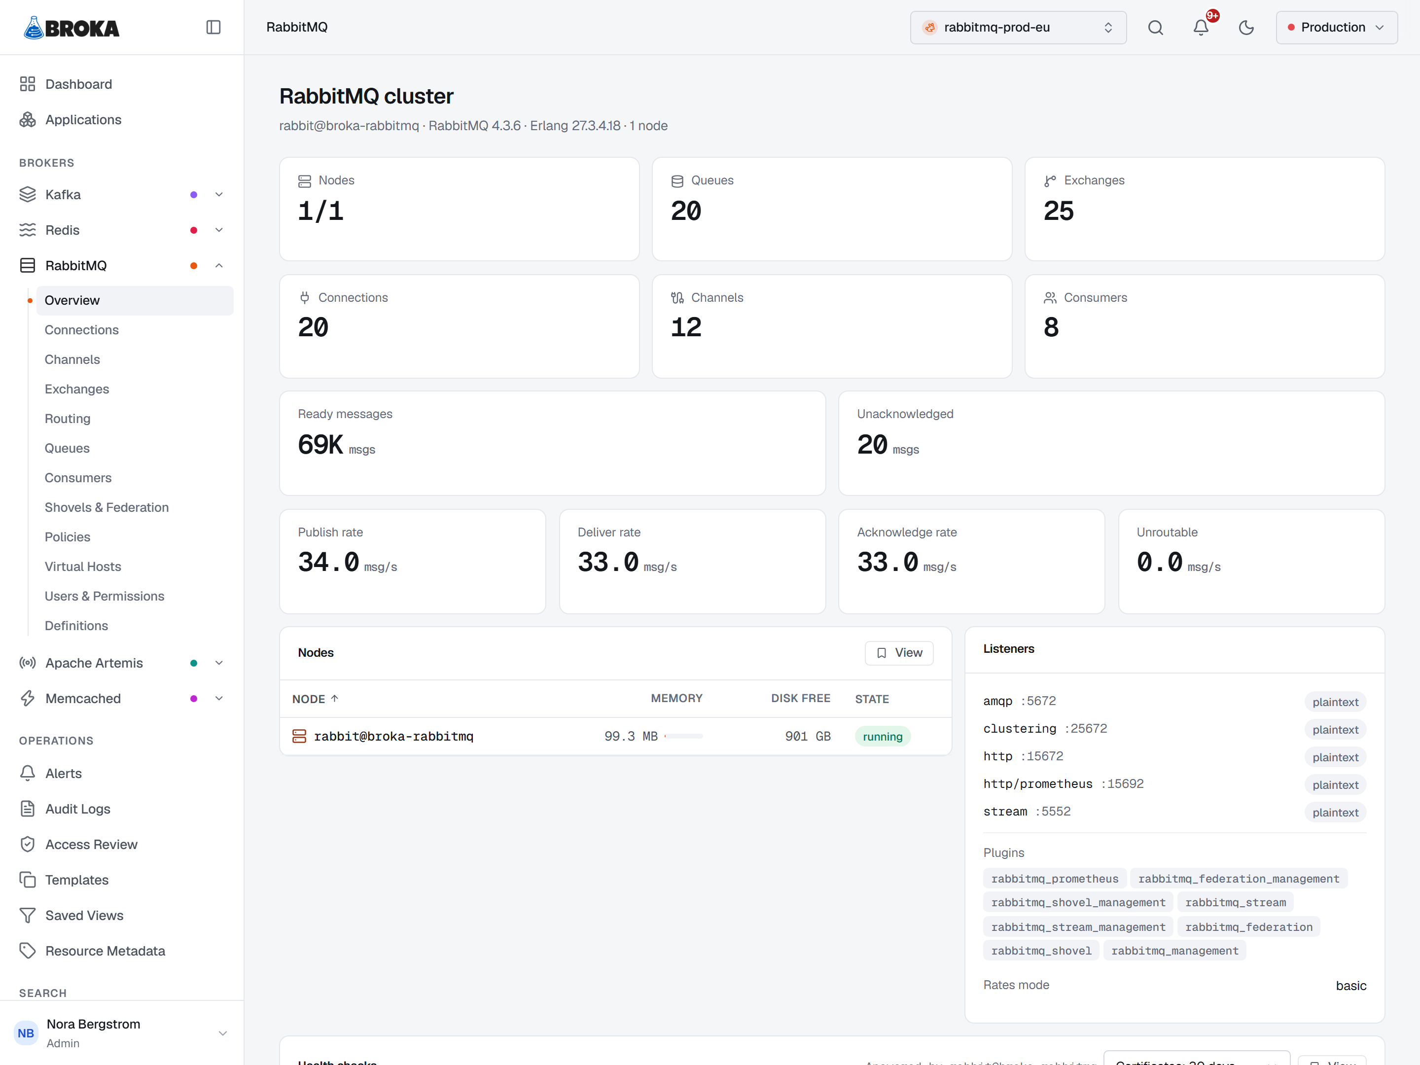
Task: Click the View button in Nodes panel
Action: (899, 653)
